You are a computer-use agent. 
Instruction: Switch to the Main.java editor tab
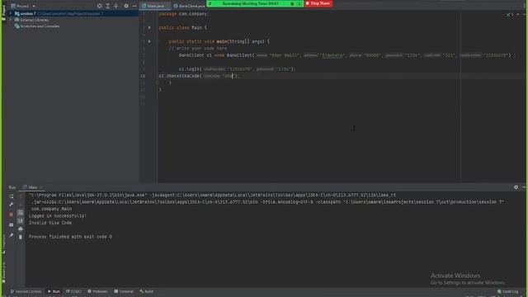(x=155, y=6)
